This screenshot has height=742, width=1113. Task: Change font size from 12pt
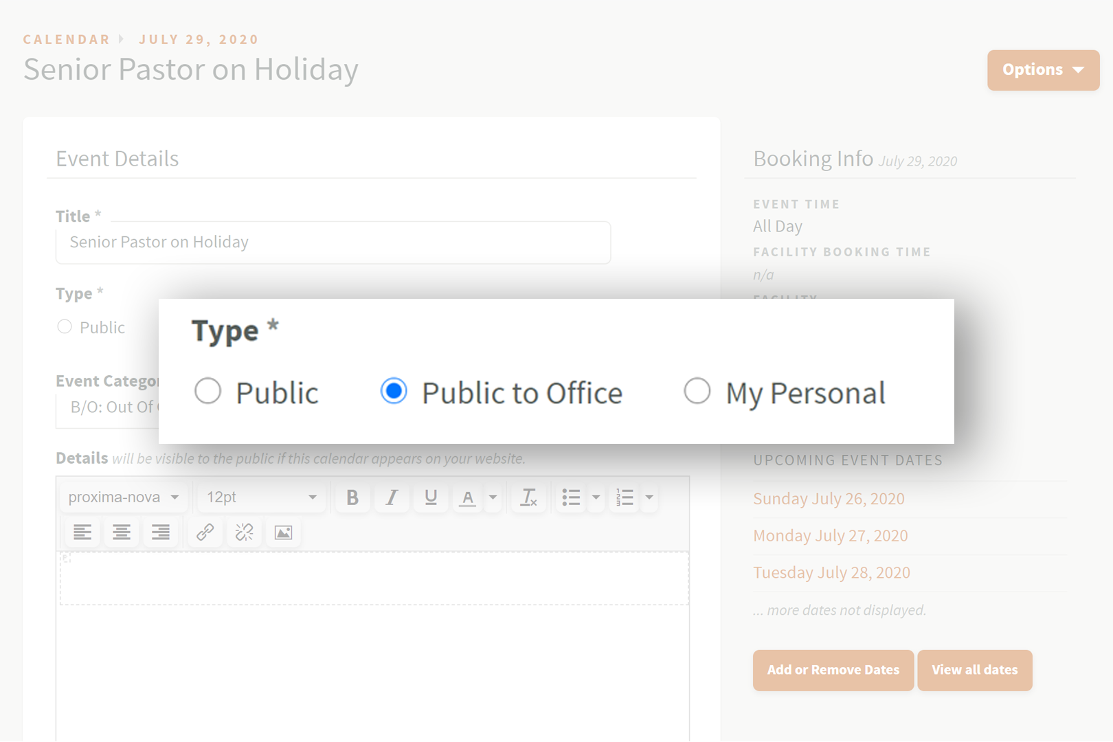[x=261, y=497]
